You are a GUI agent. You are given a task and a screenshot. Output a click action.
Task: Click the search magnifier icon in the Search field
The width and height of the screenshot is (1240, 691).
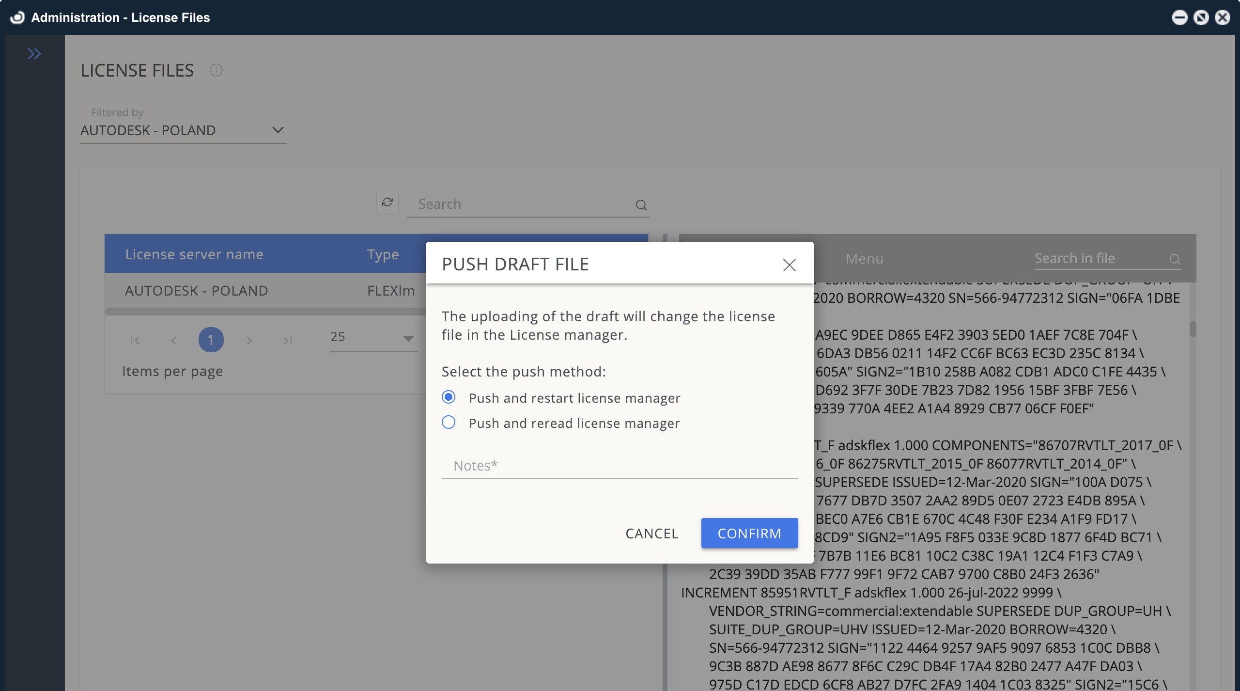pyautogui.click(x=640, y=204)
